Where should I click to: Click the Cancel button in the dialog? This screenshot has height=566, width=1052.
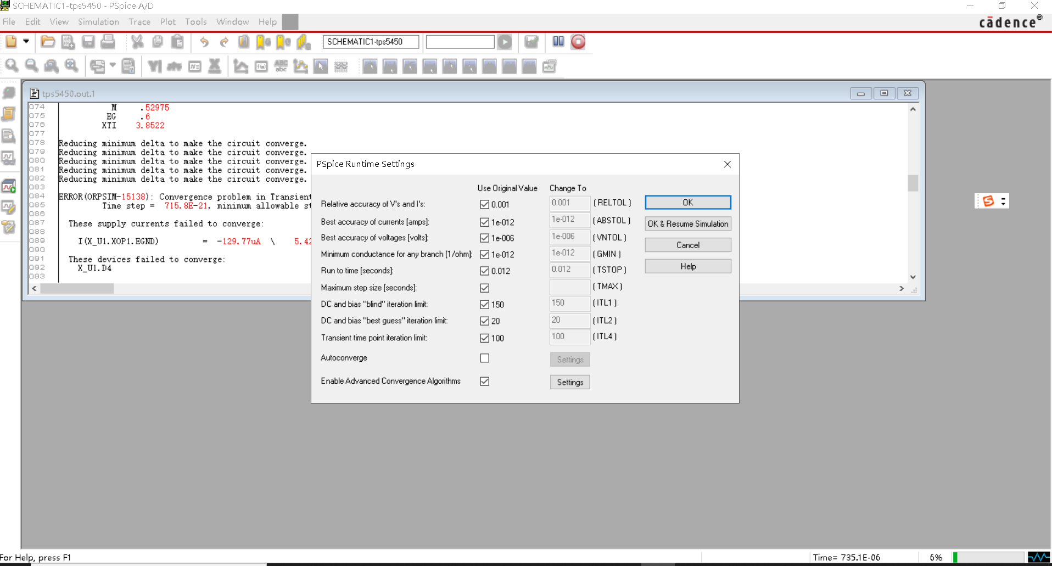(688, 245)
